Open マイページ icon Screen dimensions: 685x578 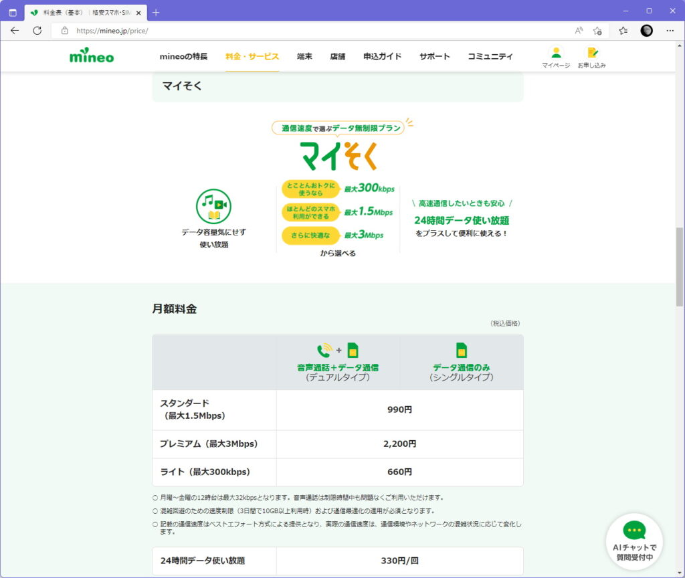(556, 58)
